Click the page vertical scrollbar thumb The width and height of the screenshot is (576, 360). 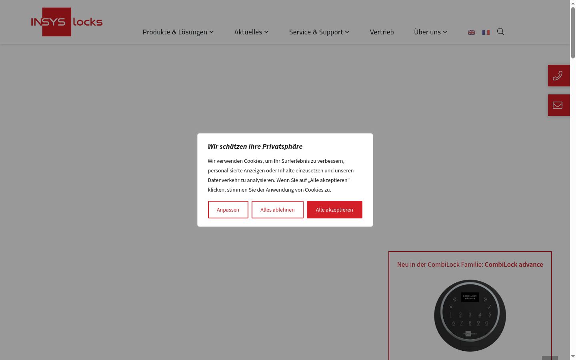point(573,33)
